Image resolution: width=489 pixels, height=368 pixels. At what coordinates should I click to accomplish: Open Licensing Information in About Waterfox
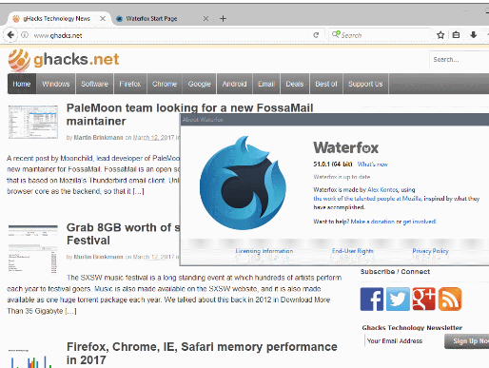click(x=264, y=251)
